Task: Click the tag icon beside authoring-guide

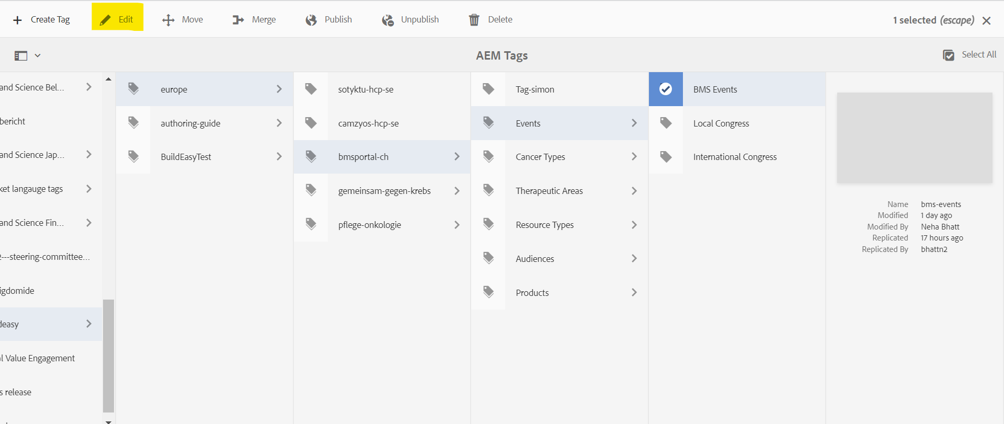Action: point(133,123)
